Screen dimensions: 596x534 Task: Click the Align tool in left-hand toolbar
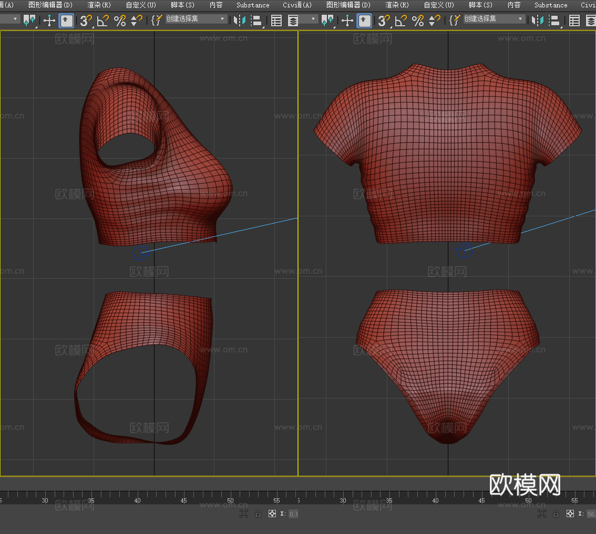(x=256, y=20)
